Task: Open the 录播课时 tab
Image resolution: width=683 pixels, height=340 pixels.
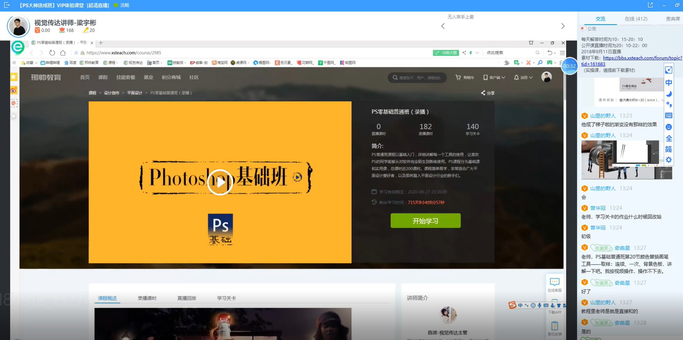Action: click(147, 298)
